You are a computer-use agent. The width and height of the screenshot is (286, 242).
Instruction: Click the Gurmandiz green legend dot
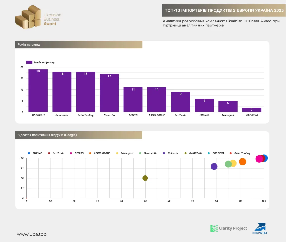pyautogui.click(x=140, y=153)
